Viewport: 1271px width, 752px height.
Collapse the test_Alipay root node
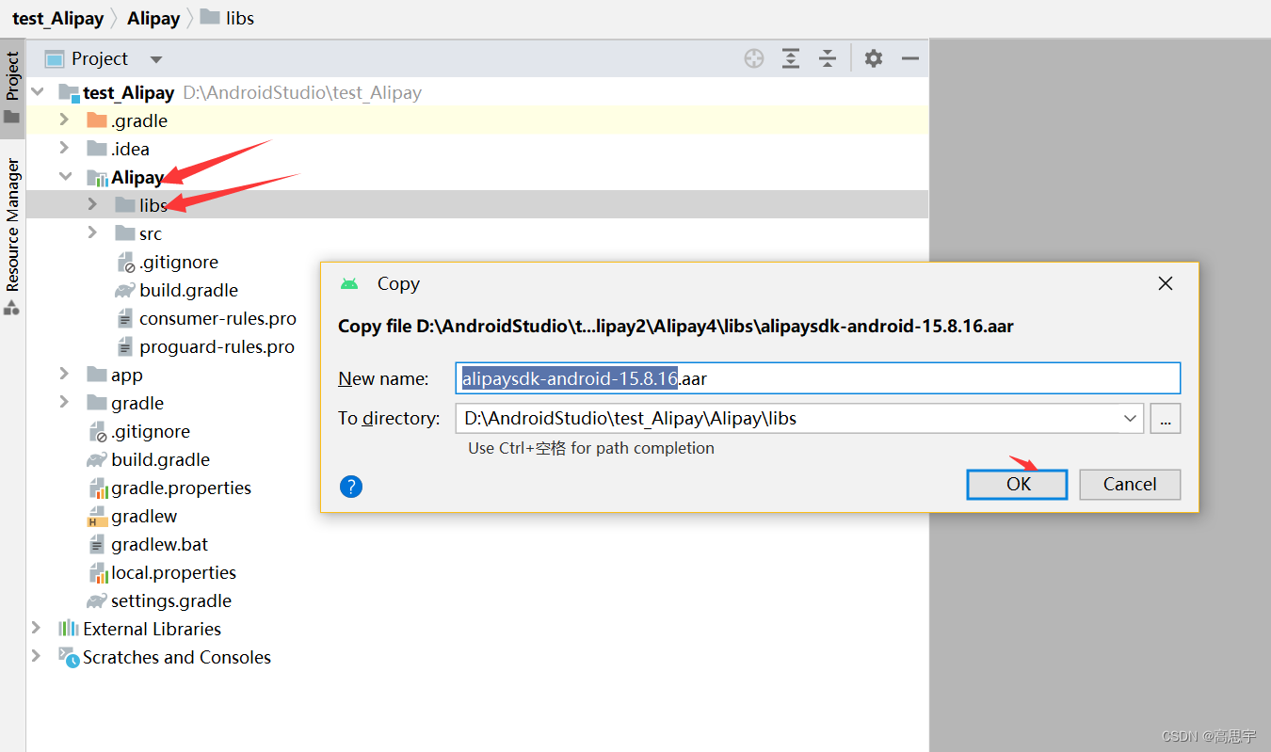pyautogui.click(x=38, y=92)
